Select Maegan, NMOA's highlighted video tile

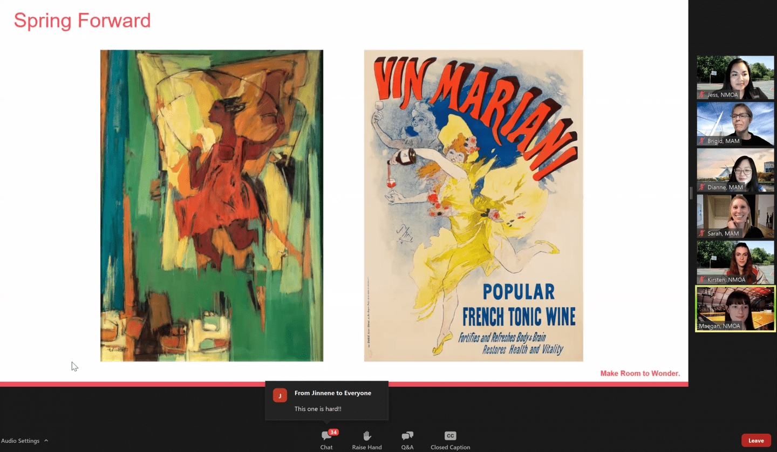(735, 308)
